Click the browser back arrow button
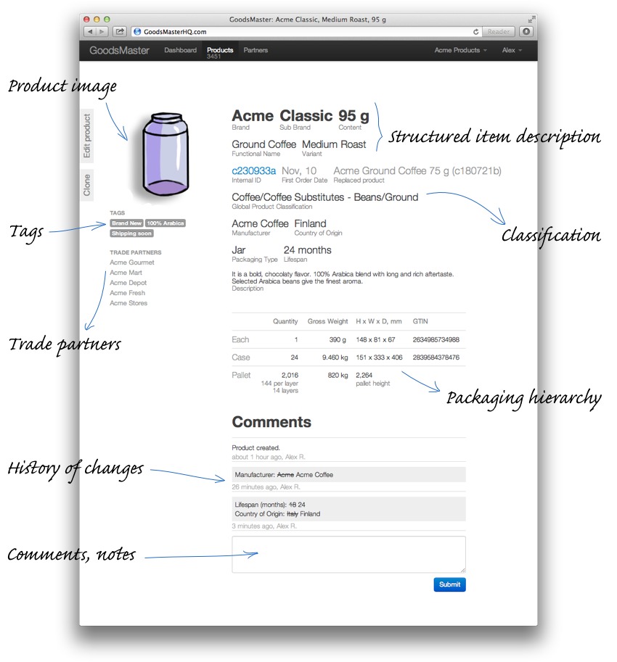 (x=90, y=32)
